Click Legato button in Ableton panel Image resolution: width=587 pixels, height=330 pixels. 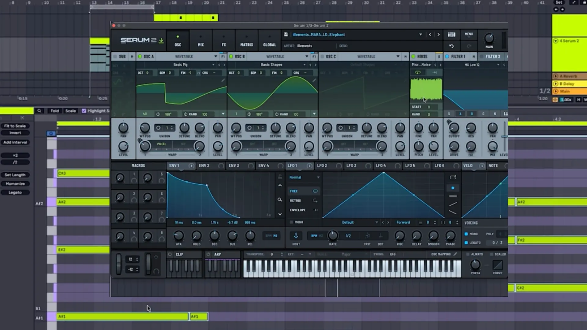pyautogui.click(x=15, y=193)
